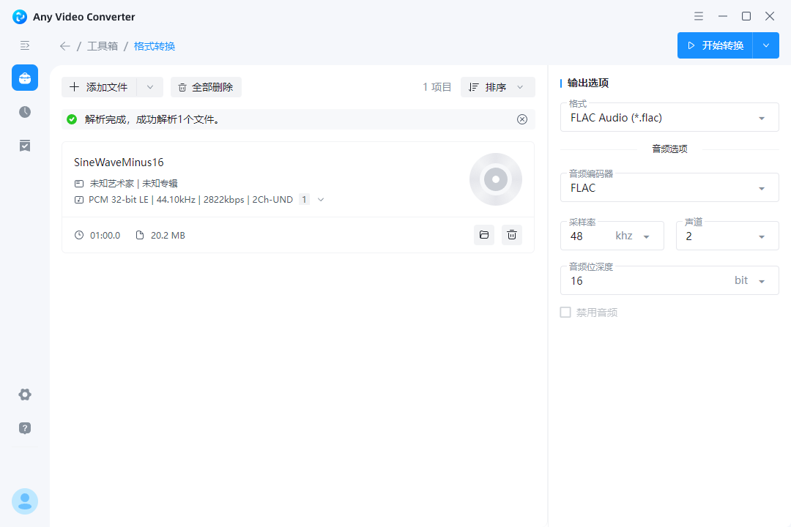Click the 输出选项 heading
Screen dimensions: 791x527
588,83
